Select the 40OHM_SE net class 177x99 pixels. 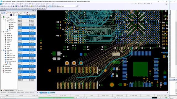point(9,35)
